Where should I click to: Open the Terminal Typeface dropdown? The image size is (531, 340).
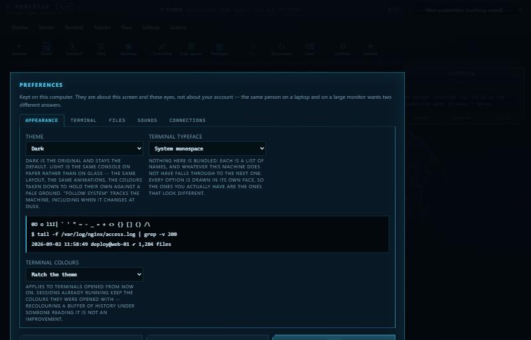tap(207, 148)
